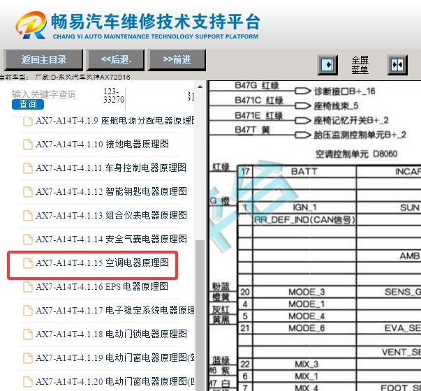Screen dimensions: 421x391
Task: Click the right-arrow panel expand icon
Action: [327, 65]
